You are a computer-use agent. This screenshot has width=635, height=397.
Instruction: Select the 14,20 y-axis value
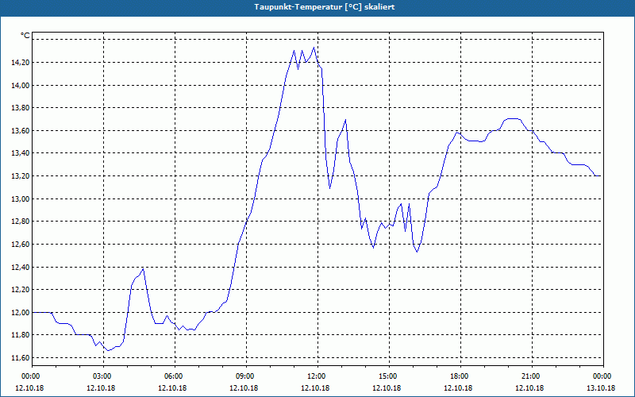click(21, 63)
